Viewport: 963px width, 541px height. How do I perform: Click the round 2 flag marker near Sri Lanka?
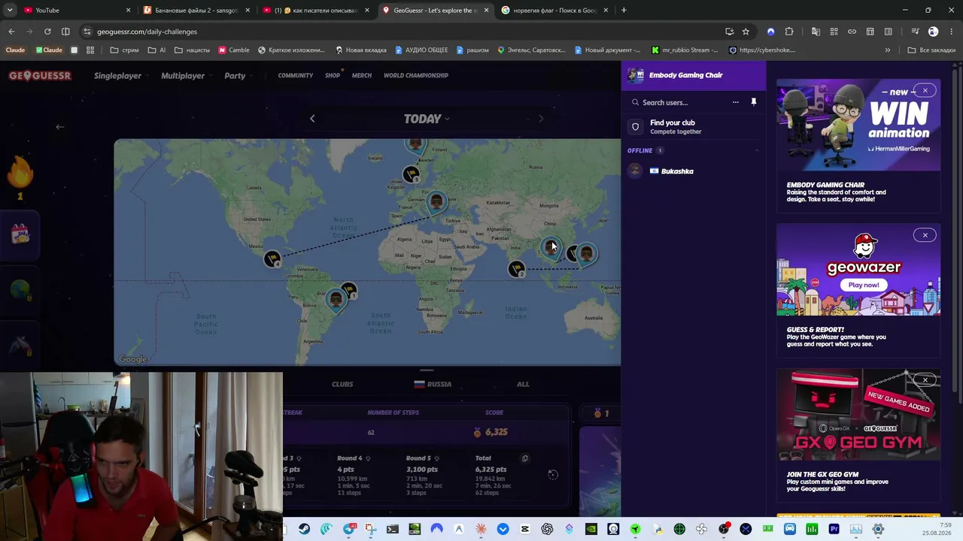(516, 269)
